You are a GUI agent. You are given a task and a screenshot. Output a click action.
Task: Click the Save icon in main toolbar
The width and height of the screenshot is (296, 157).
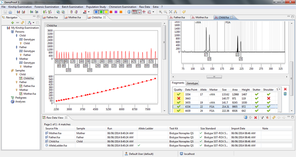tap(4, 12)
